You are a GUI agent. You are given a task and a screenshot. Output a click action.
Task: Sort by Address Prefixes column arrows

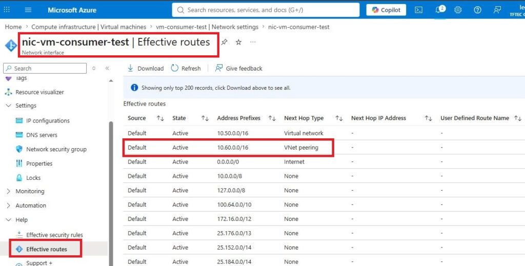272,118
